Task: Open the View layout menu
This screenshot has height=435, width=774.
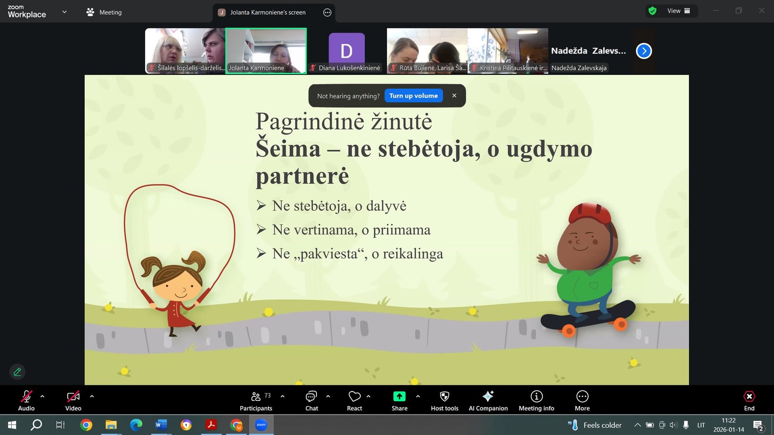Action: point(678,11)
